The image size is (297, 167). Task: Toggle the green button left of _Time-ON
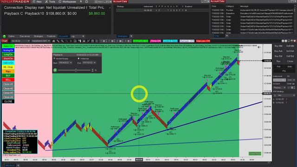tap(140, 41)
